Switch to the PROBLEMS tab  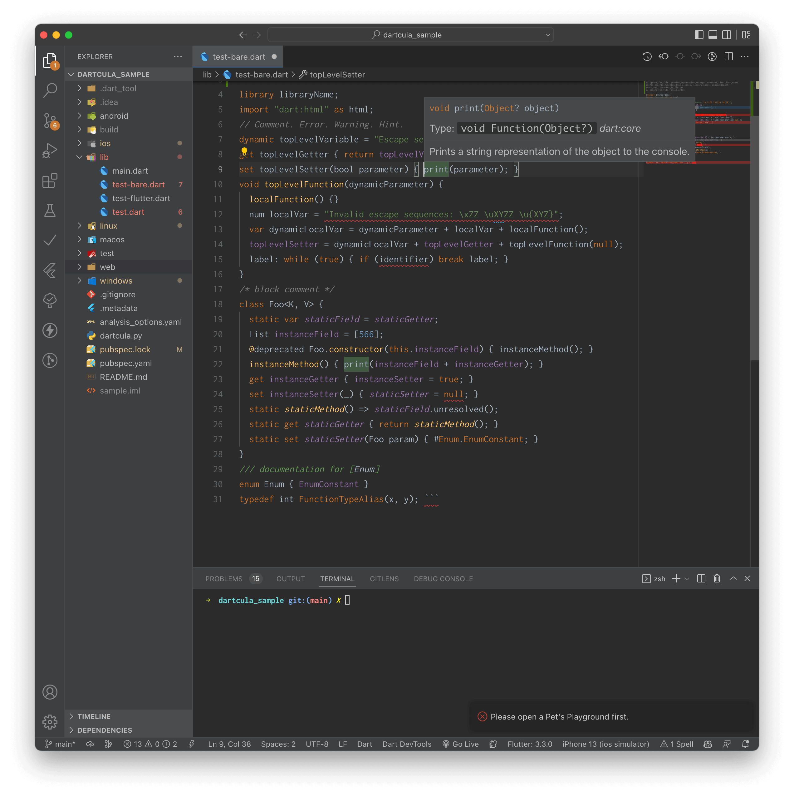pyautogui.click(x=224, y=578)
